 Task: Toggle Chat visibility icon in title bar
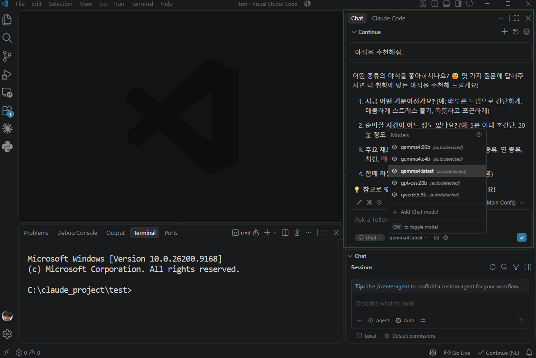470,4
